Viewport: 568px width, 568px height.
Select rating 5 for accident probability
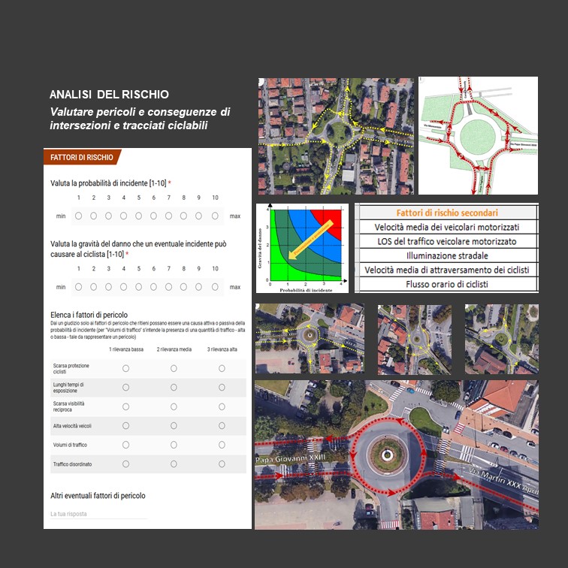click(x=138, y=216)
